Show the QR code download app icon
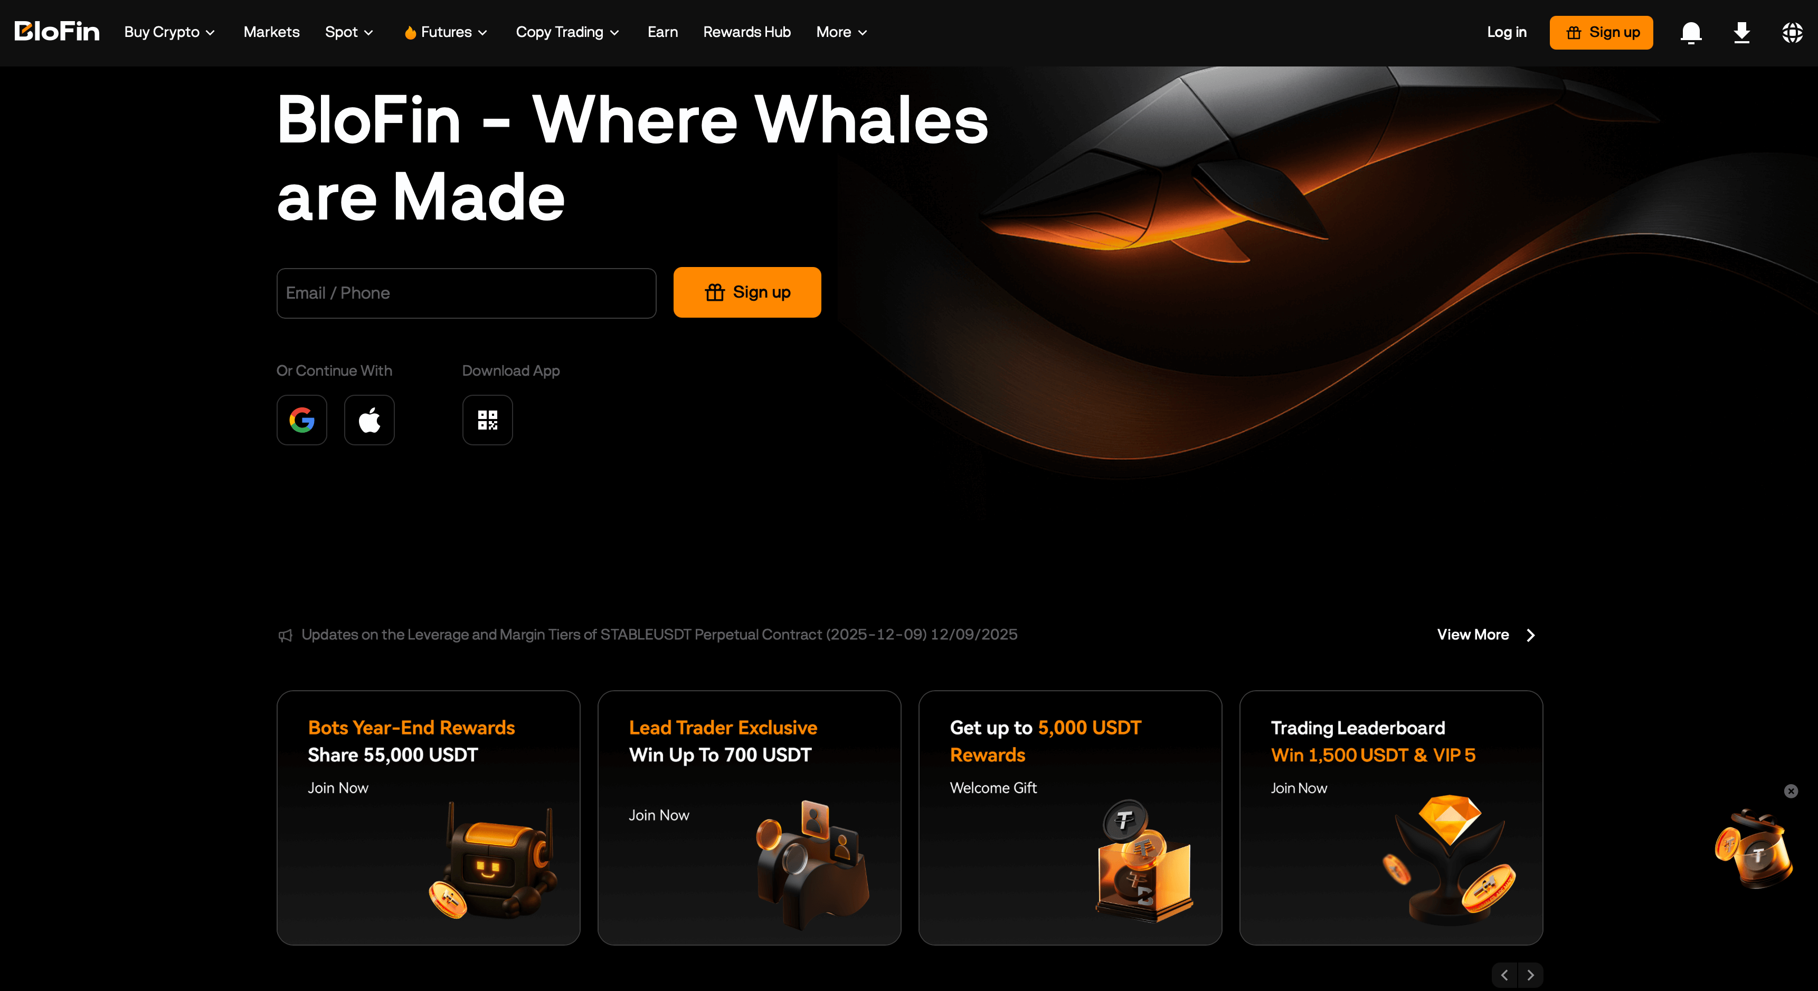Image resolution: width=1818 pixels, height=991 pixels. (x=488, y=420)
